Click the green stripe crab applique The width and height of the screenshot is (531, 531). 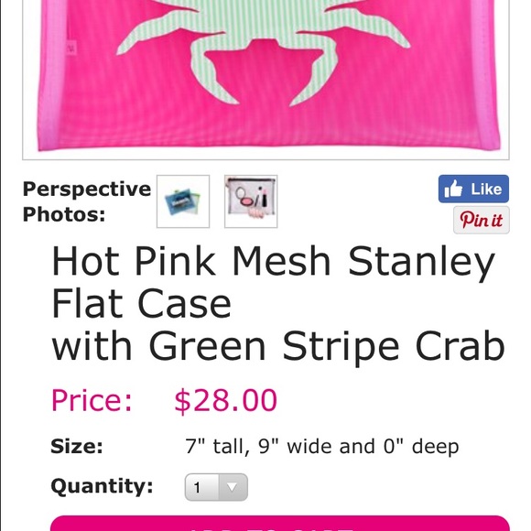click(x=265, y=50)
